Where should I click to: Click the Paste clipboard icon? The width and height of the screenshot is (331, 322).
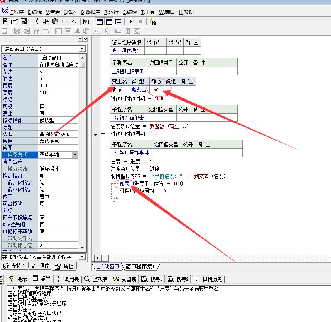pos(55,21)
